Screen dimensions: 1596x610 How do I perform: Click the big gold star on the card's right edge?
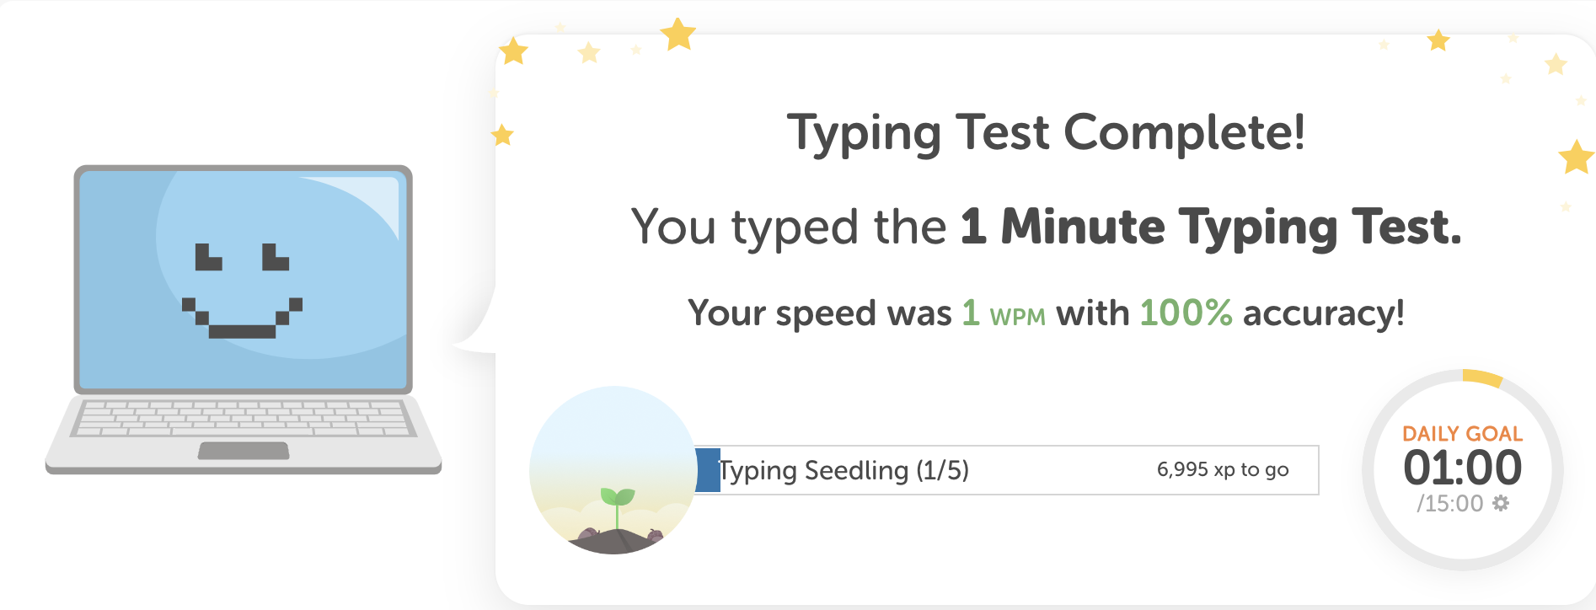point(1576,157)
